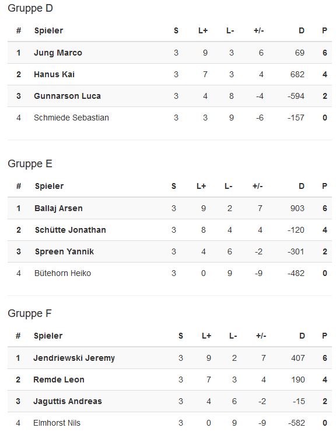Click the +/- column header in Gruppe D
The height and width of the screenshot is (438, 336).
coord(258,31)
